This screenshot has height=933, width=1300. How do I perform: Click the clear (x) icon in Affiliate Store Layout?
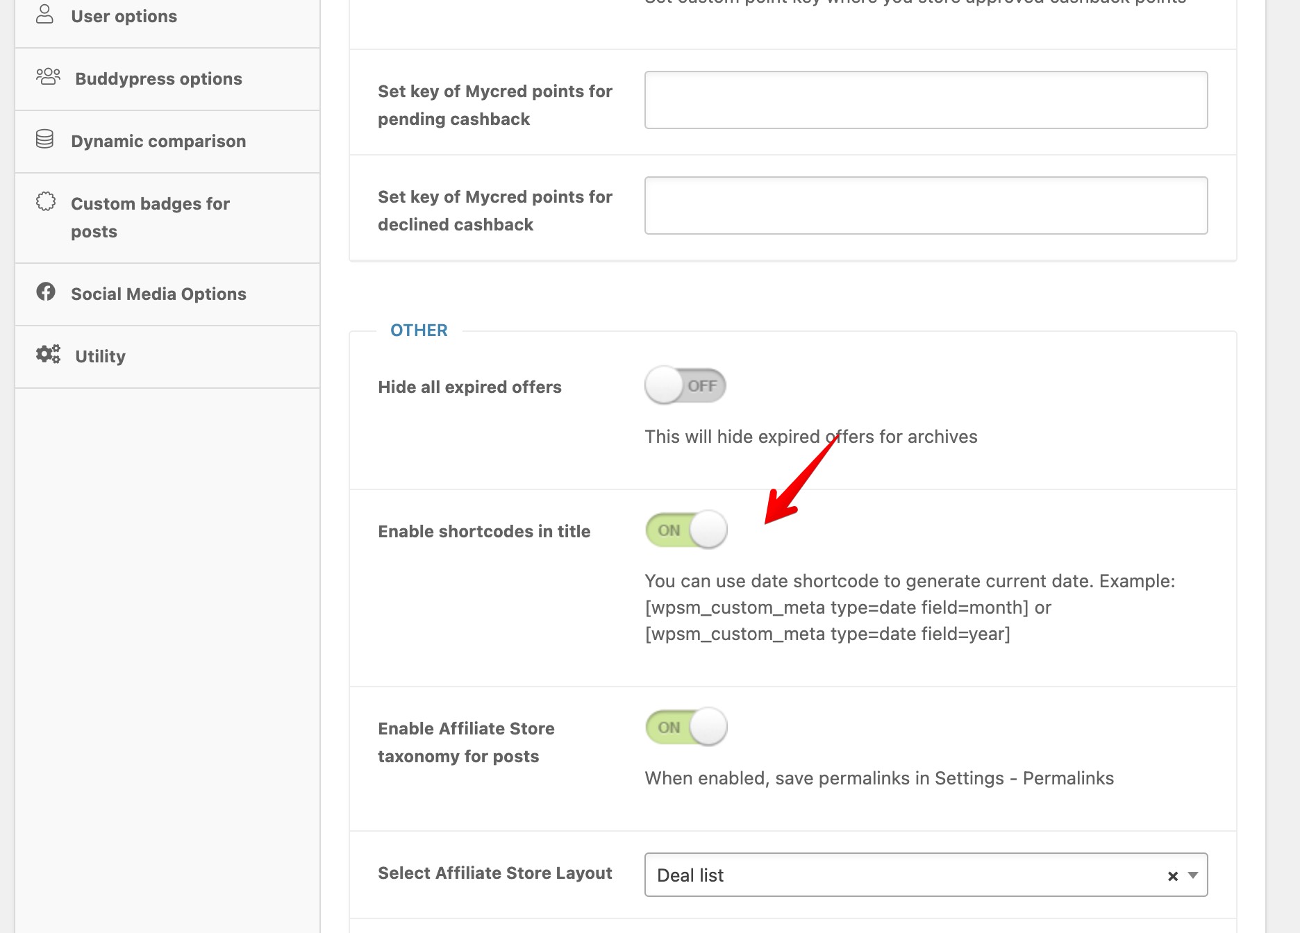(1172, 875)
